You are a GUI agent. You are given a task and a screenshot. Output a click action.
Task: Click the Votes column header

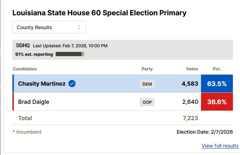192,69
